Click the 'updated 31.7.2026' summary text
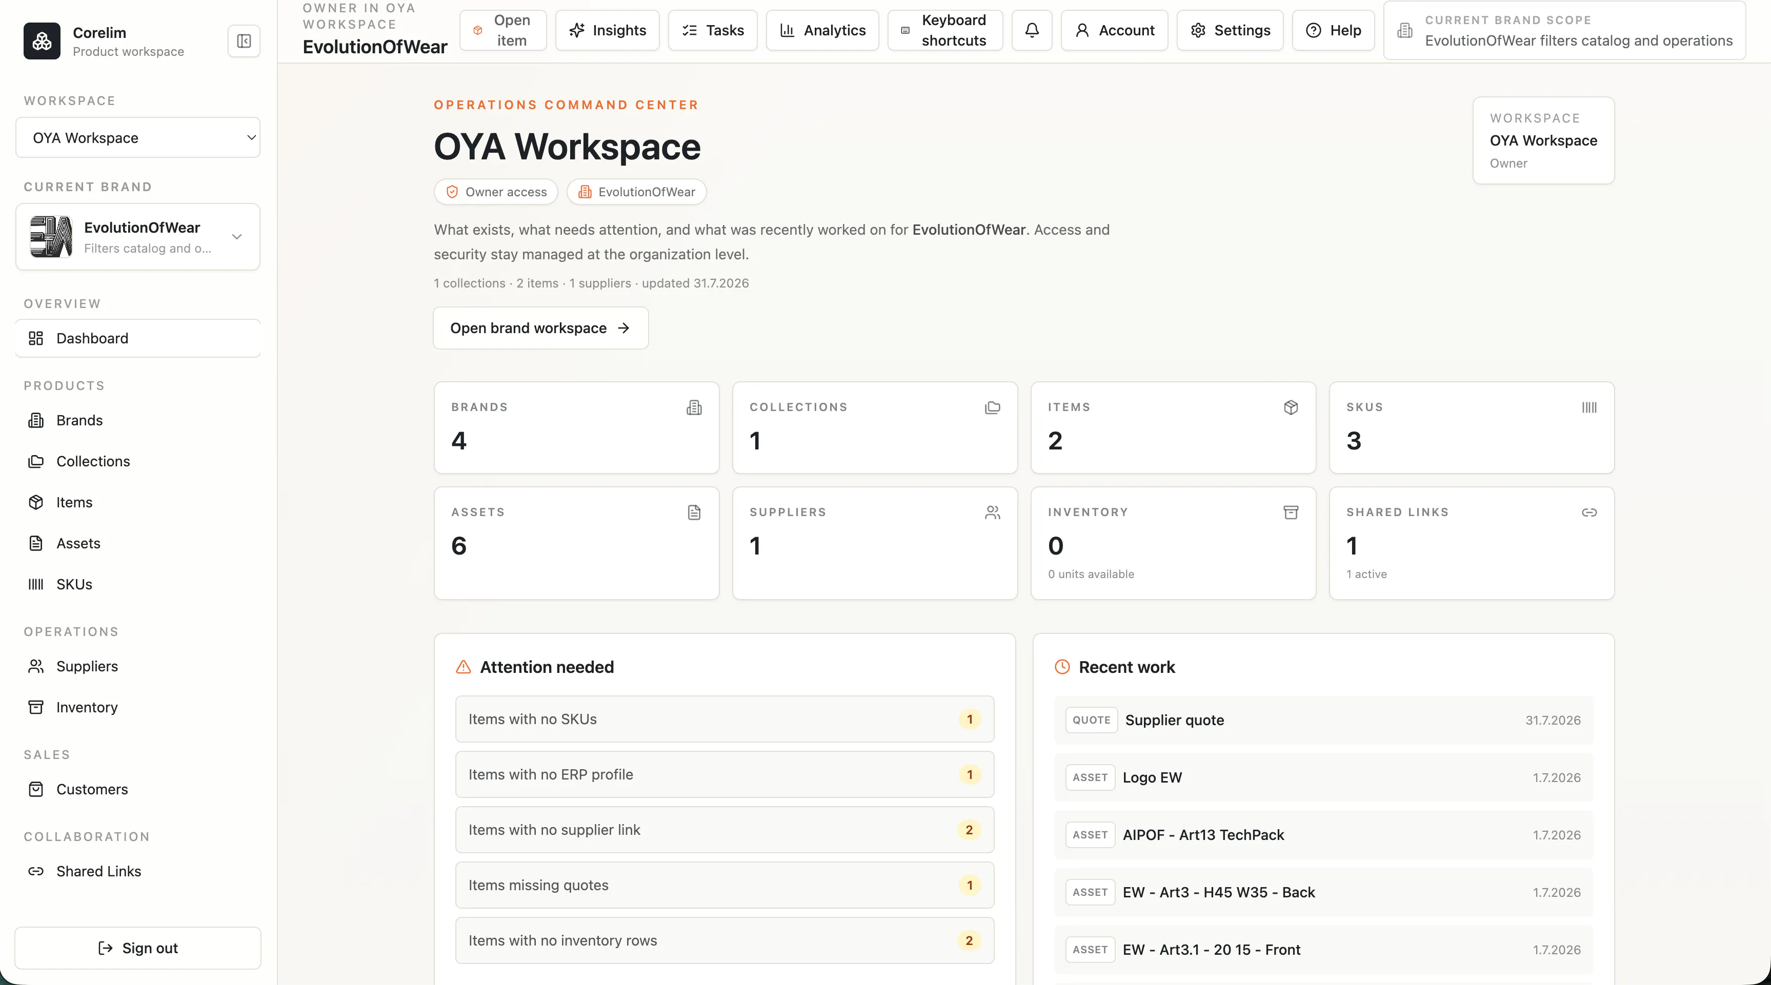 pos(695,283)
